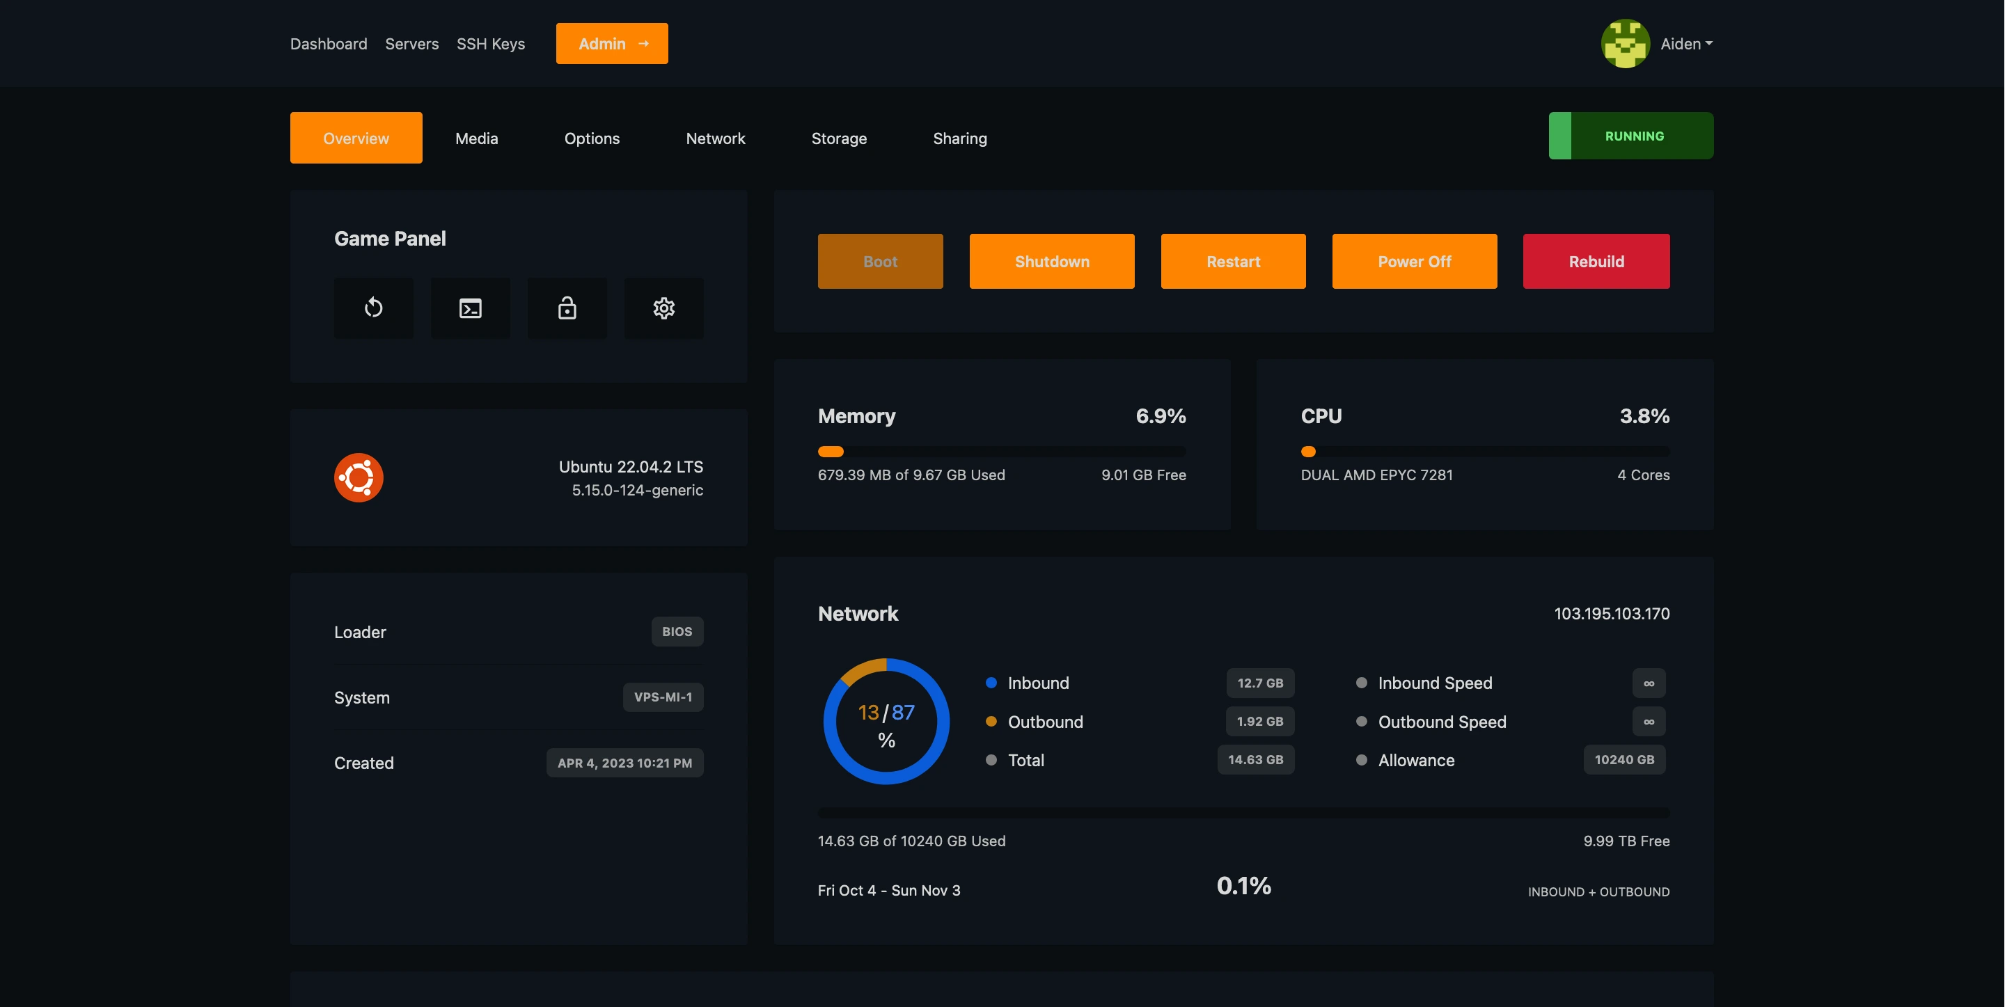
Task: Click the Dashboard menu item
Action: pyautogui.click(x=327, y=42)
